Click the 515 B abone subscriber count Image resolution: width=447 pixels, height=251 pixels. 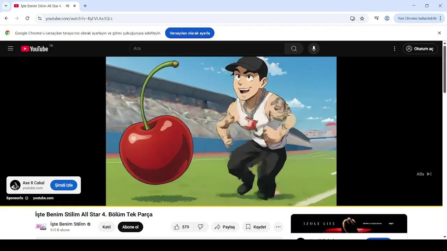pos(60,230)
